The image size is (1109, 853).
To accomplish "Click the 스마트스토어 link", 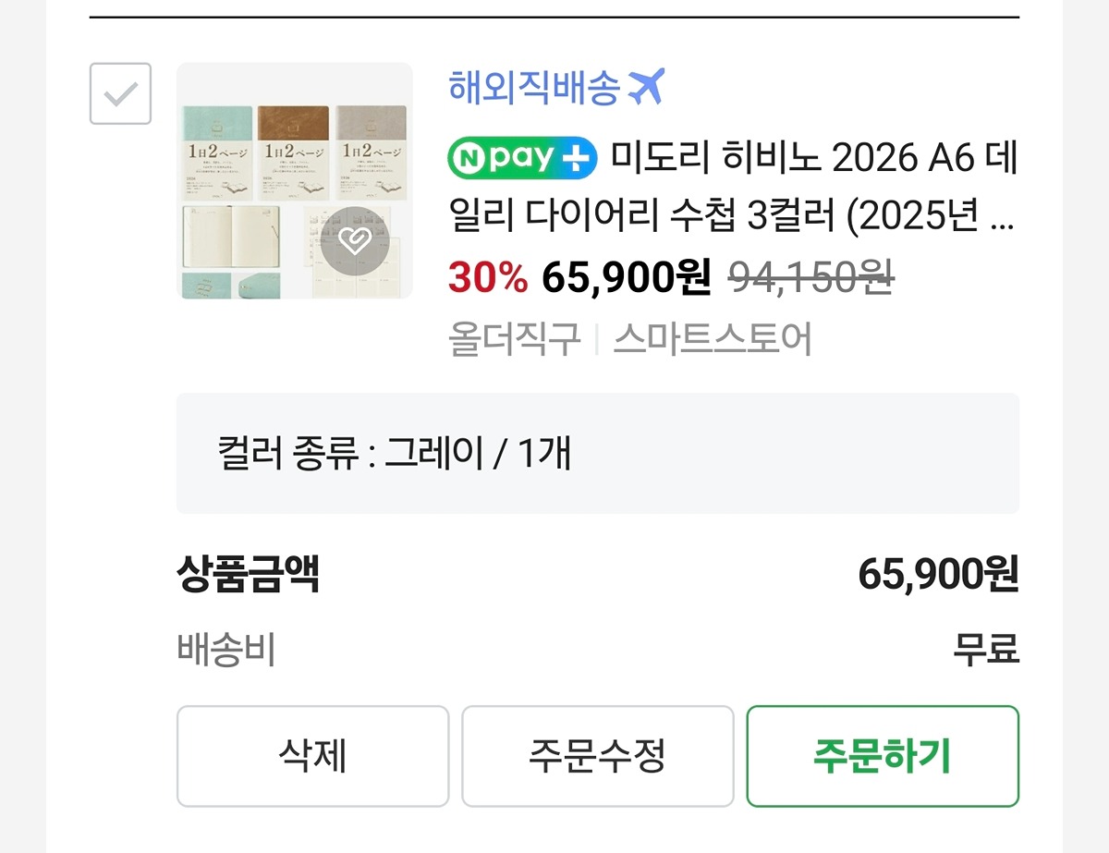I will 712,339.
